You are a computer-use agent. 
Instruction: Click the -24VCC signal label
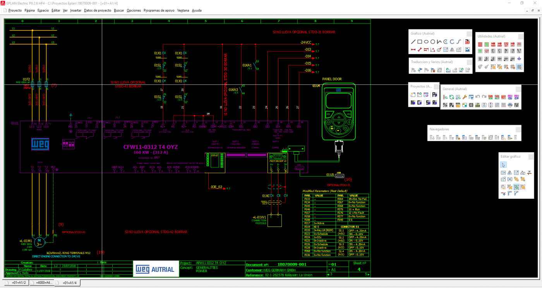(305, 42)
